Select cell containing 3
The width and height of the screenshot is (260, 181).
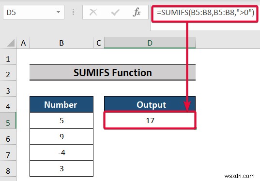click(x=61, y=168)
